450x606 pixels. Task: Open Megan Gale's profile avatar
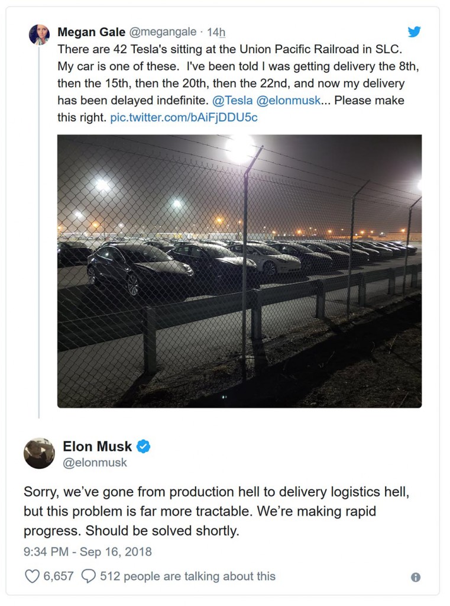(x=39, y=35)
